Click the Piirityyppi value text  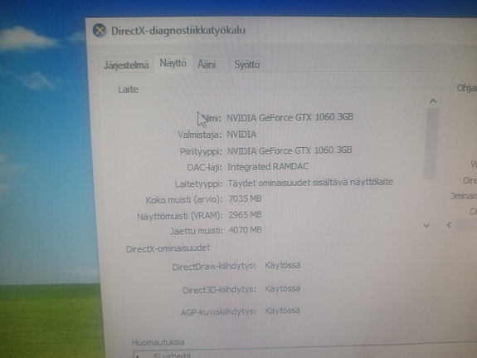290,150
